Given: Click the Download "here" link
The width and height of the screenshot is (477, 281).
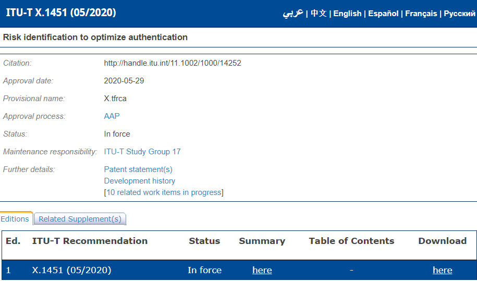Looking at the screenshot, I should (x=442, y=270).
